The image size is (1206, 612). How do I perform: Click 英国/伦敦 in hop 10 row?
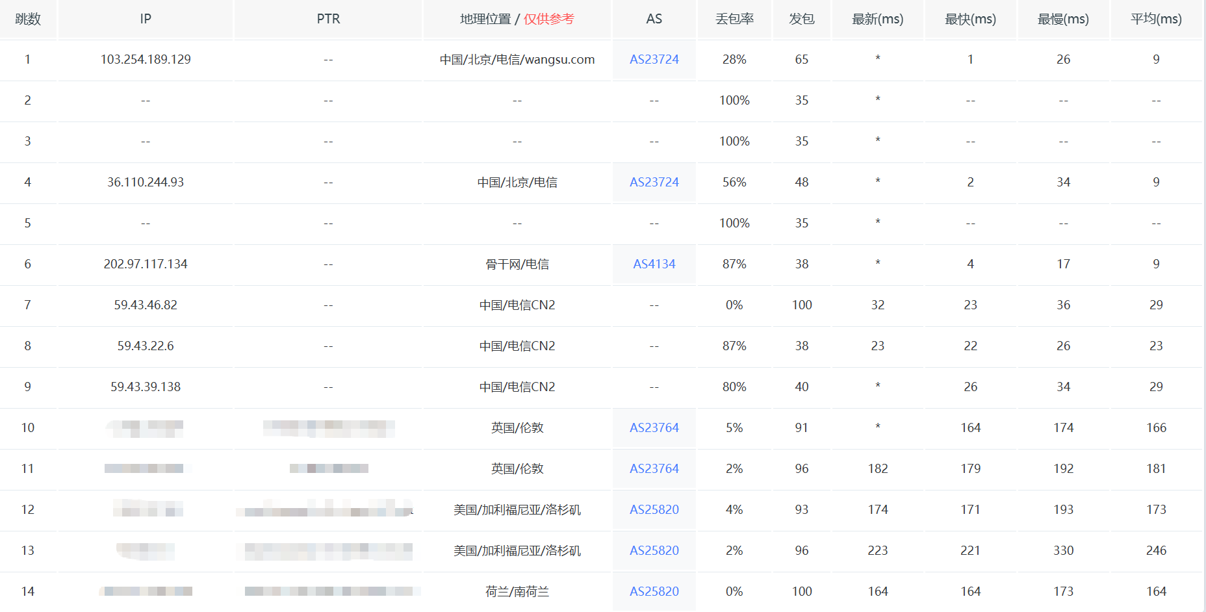click(517, 427)
